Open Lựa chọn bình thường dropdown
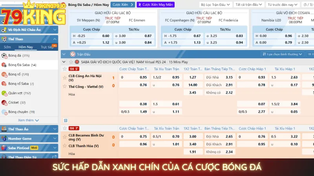This screenshot has height=176, width=314. (282, 54)
